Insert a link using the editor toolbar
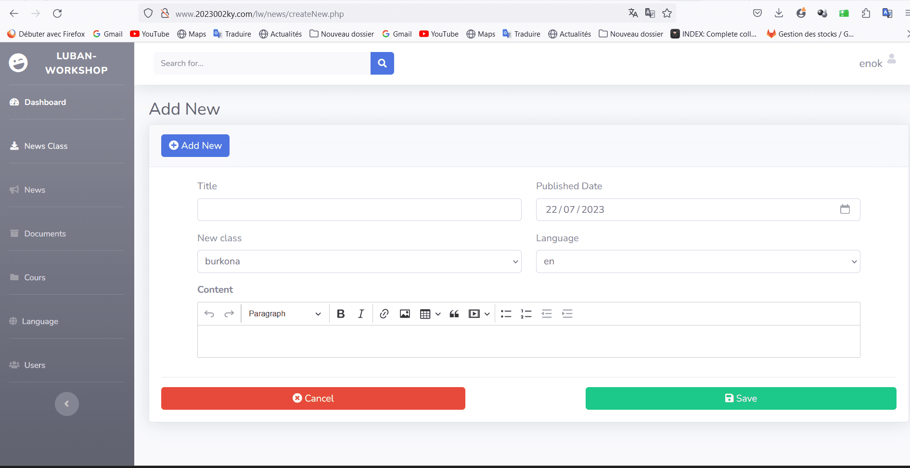The width and height of the screenshot is (910, 468). [384, 314]
